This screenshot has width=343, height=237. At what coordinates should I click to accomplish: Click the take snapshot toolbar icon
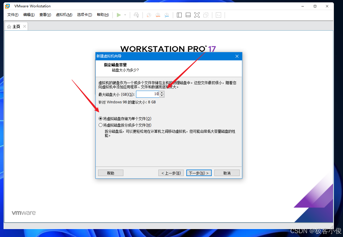pyautogui.click(x=149, y=15)
